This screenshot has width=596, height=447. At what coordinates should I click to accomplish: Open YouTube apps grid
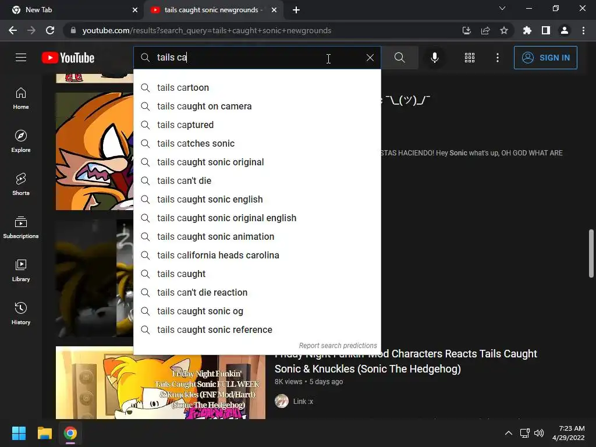pos(470,58)
